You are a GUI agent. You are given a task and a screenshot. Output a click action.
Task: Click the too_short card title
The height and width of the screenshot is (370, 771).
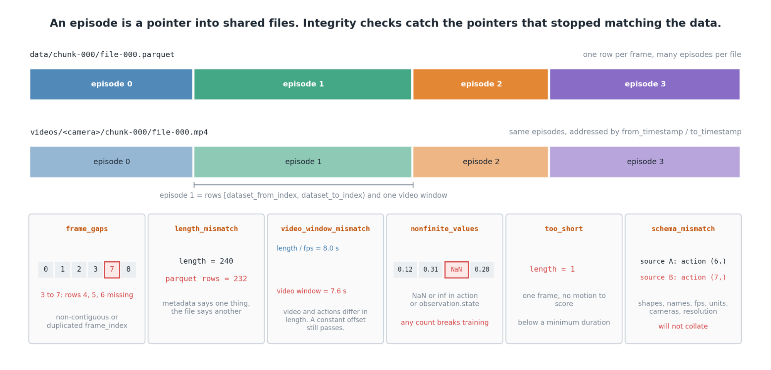tap(563, 229)
